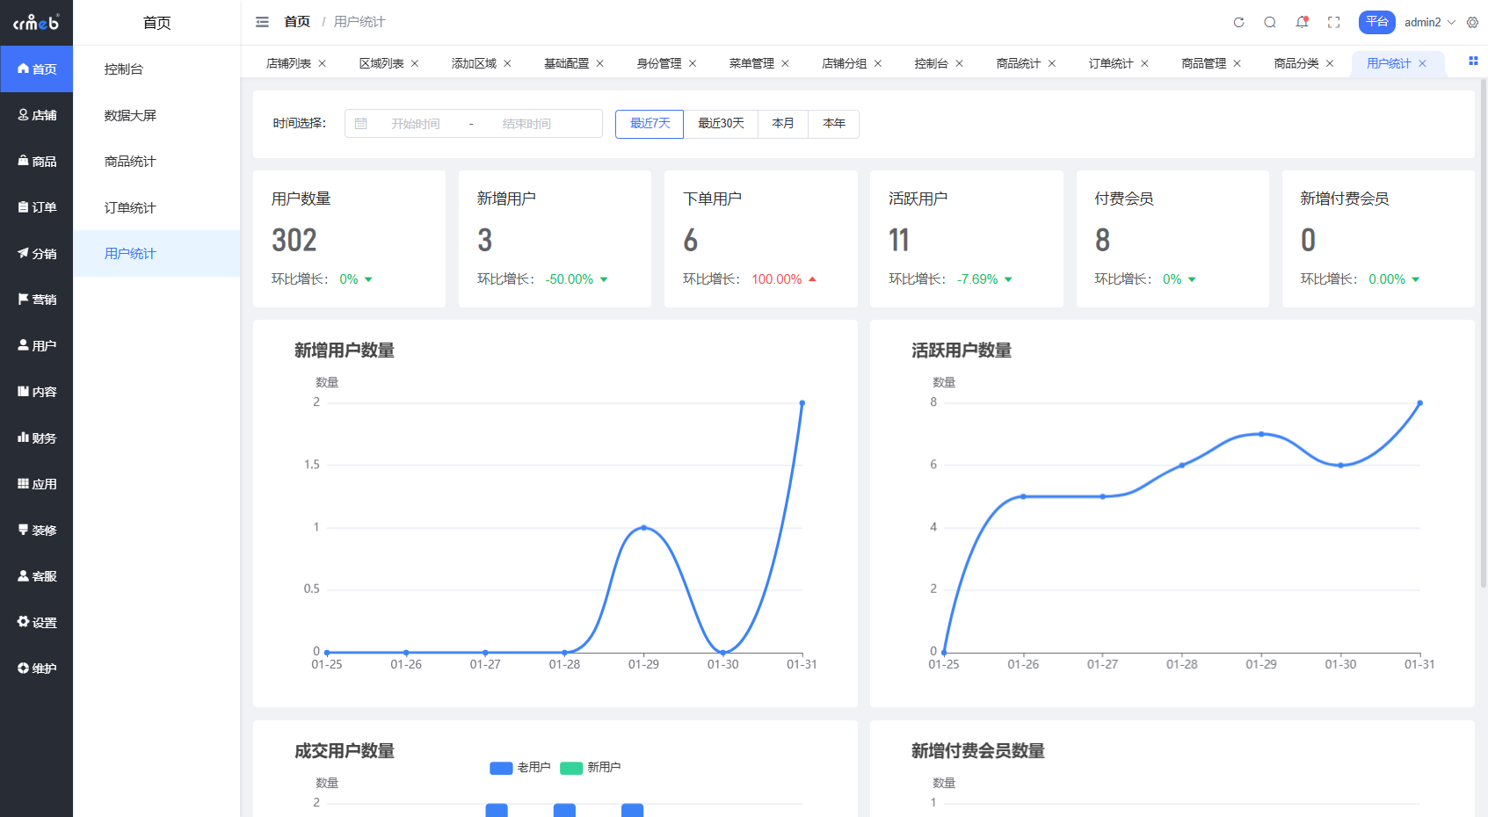
Task: Go to 数据大屏 in submenu
Action: [x=130, y=116]
